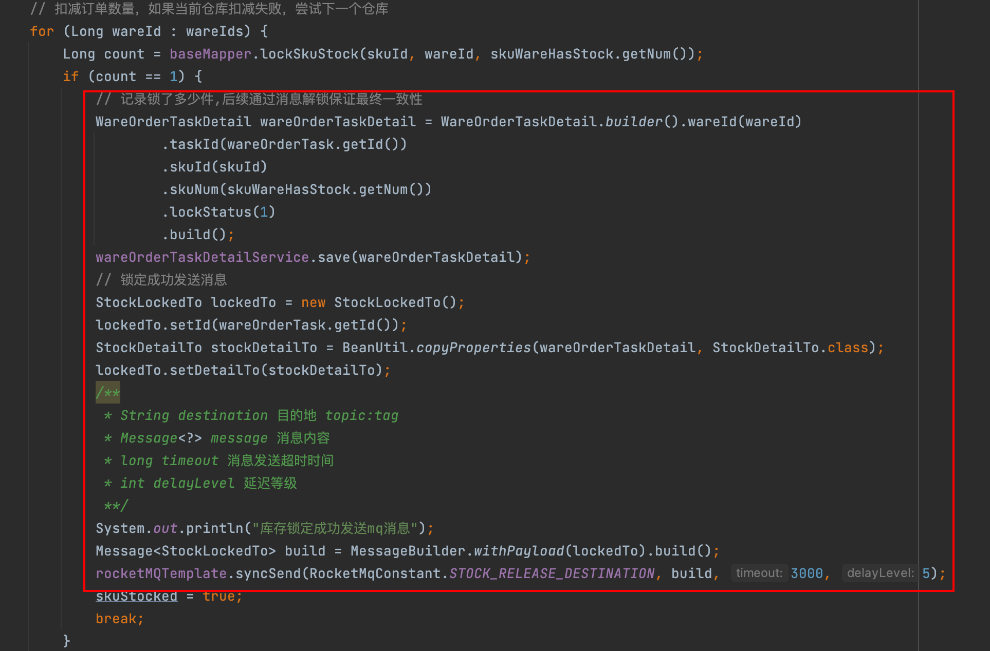Click 'syncSend' method name
Viewport: 990px width, 651px height.
[268, 573]
